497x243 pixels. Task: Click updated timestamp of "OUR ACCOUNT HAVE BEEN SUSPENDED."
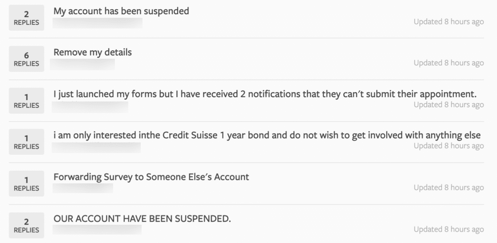tap(449, 229)
